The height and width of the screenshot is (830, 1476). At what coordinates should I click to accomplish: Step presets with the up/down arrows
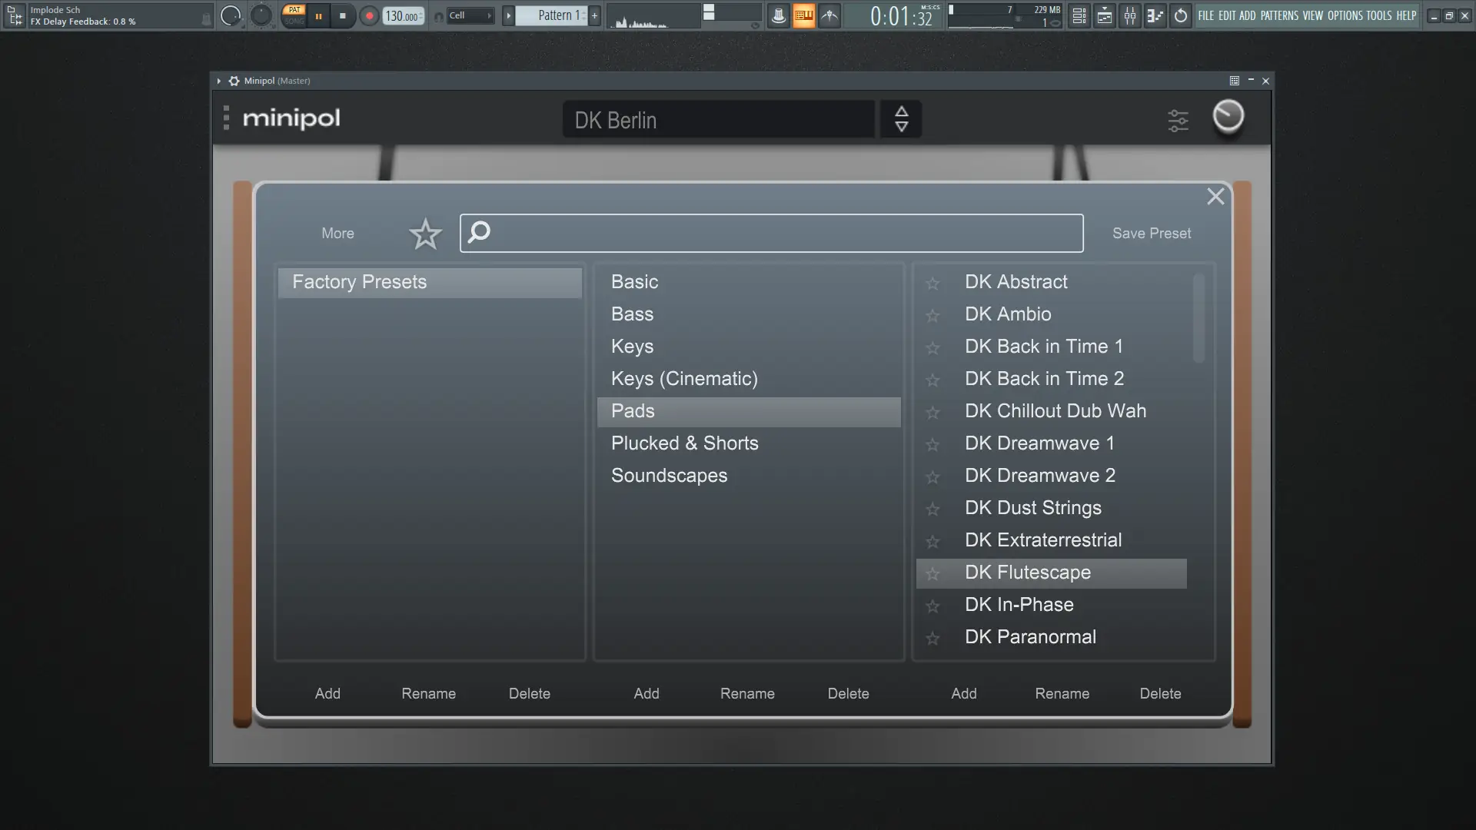pos(901,119)
